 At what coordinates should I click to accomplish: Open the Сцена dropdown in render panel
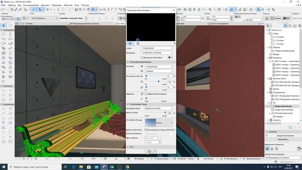[x=157, y=48]
